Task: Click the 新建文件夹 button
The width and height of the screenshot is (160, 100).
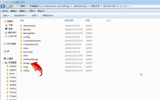Action: click(48, 15)
